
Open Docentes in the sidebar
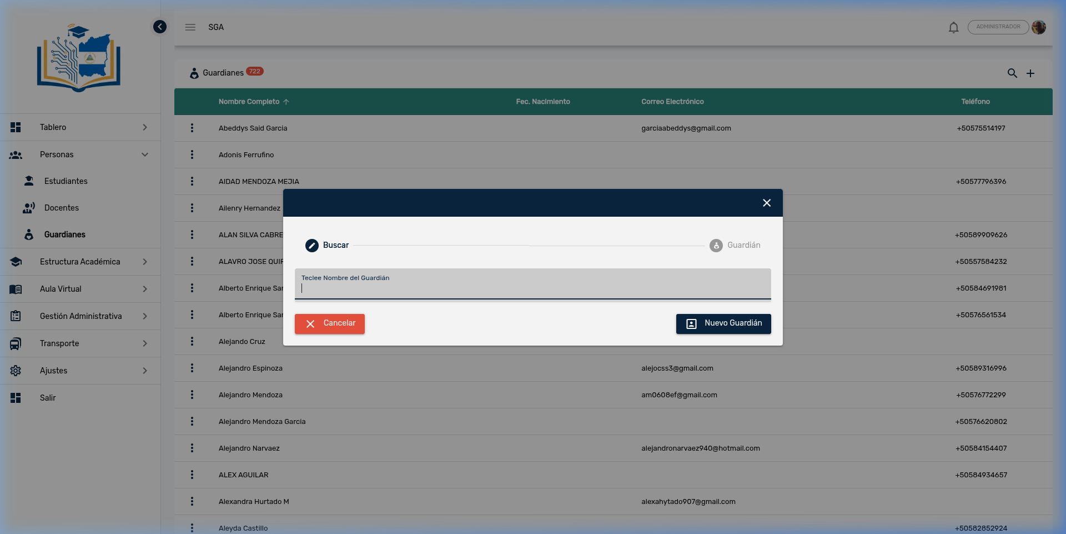pos(62,208)
